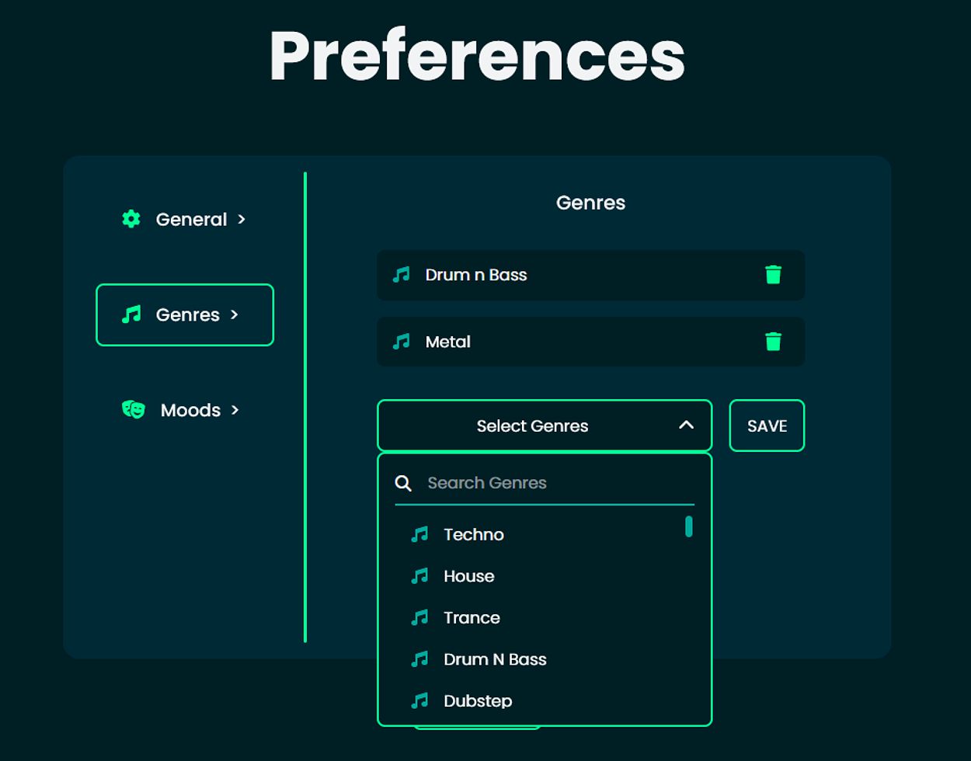Click the music note icon in Metal row

(x=401, y=342)
